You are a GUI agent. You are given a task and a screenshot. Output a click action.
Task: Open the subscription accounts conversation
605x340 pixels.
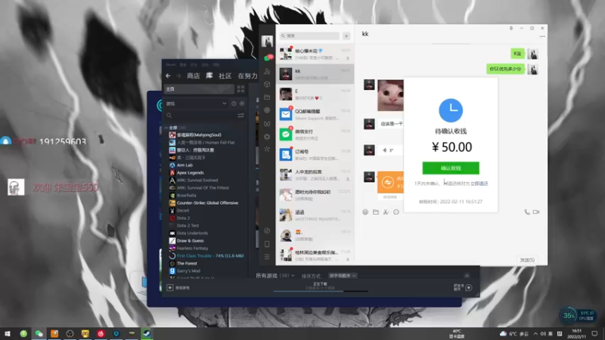click(315, 155)
